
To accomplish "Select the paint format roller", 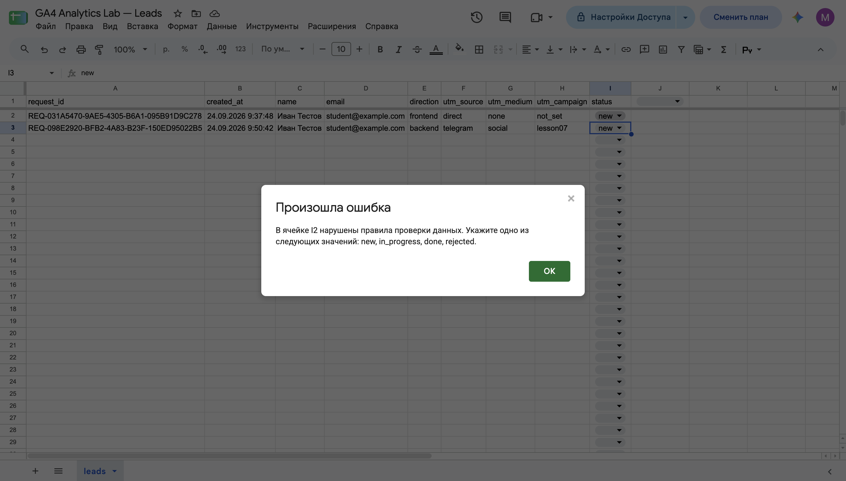I will (x=99, y=50).
